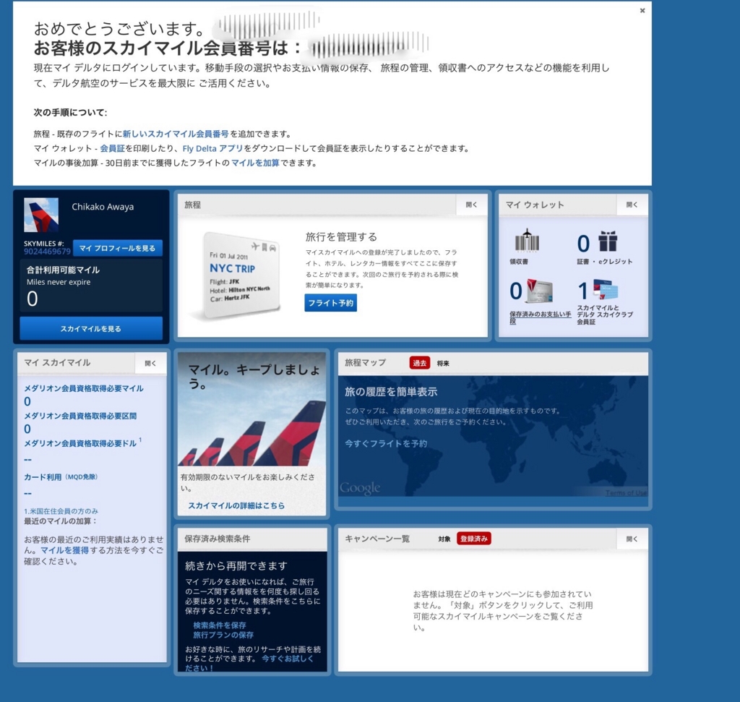Select the 対象 campaigns tab

tap(444, 539)
